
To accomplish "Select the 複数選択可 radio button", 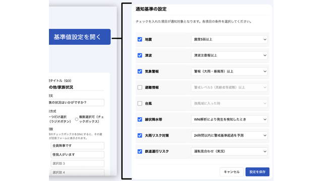I will click(x=77, y=119).
